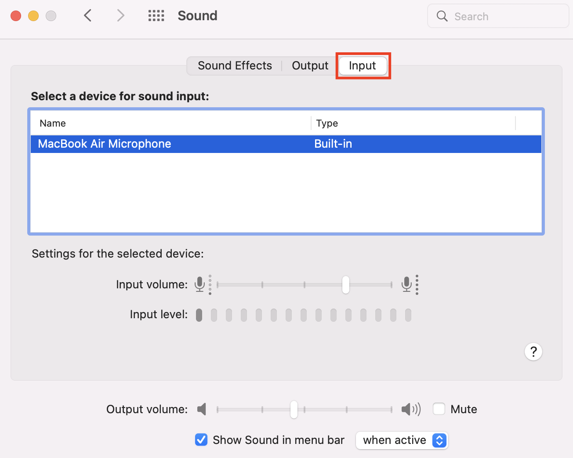Click the Built-in type cell
The image size is (573, 458).
333,144
